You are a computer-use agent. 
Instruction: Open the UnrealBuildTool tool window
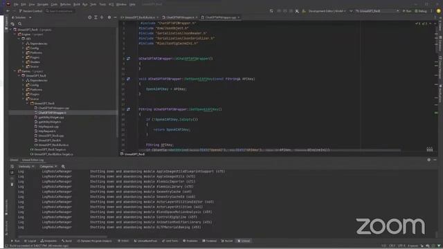[x=145, y=241]
